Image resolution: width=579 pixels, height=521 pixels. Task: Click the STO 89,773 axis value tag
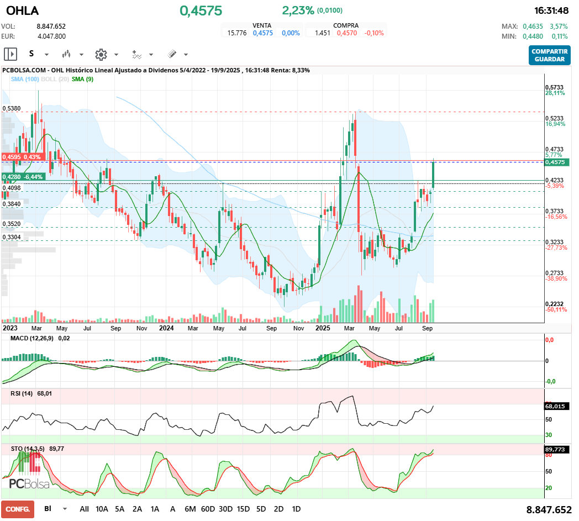click(x=557, y=449)
